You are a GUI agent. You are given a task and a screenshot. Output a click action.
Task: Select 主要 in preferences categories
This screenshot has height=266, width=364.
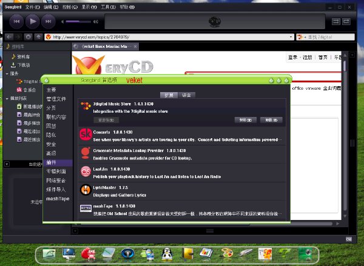52,90
